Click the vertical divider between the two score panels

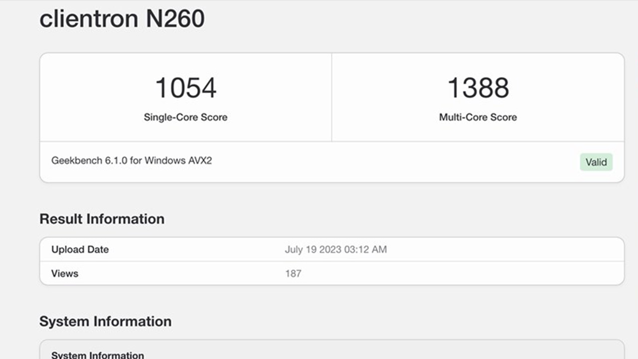coord(331,97)
